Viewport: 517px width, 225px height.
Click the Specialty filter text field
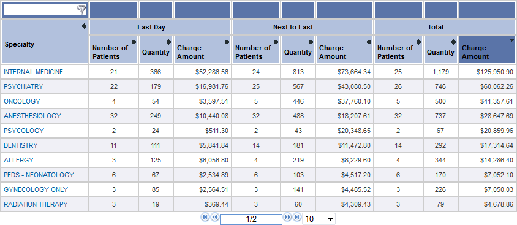[x=40, y=10]
